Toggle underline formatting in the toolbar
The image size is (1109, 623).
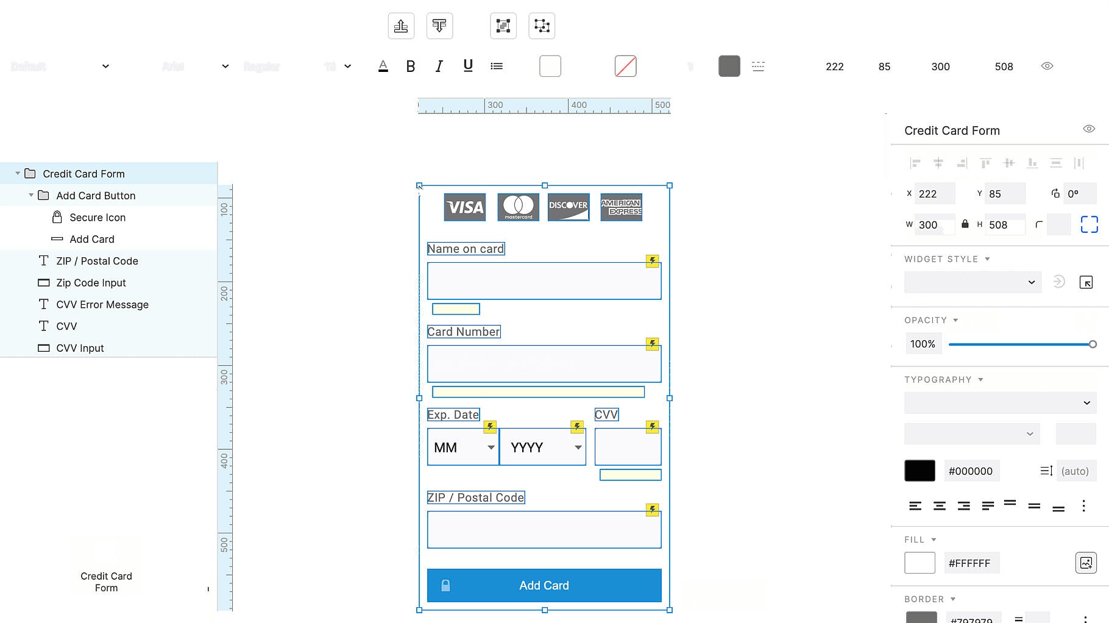(468, 66)
